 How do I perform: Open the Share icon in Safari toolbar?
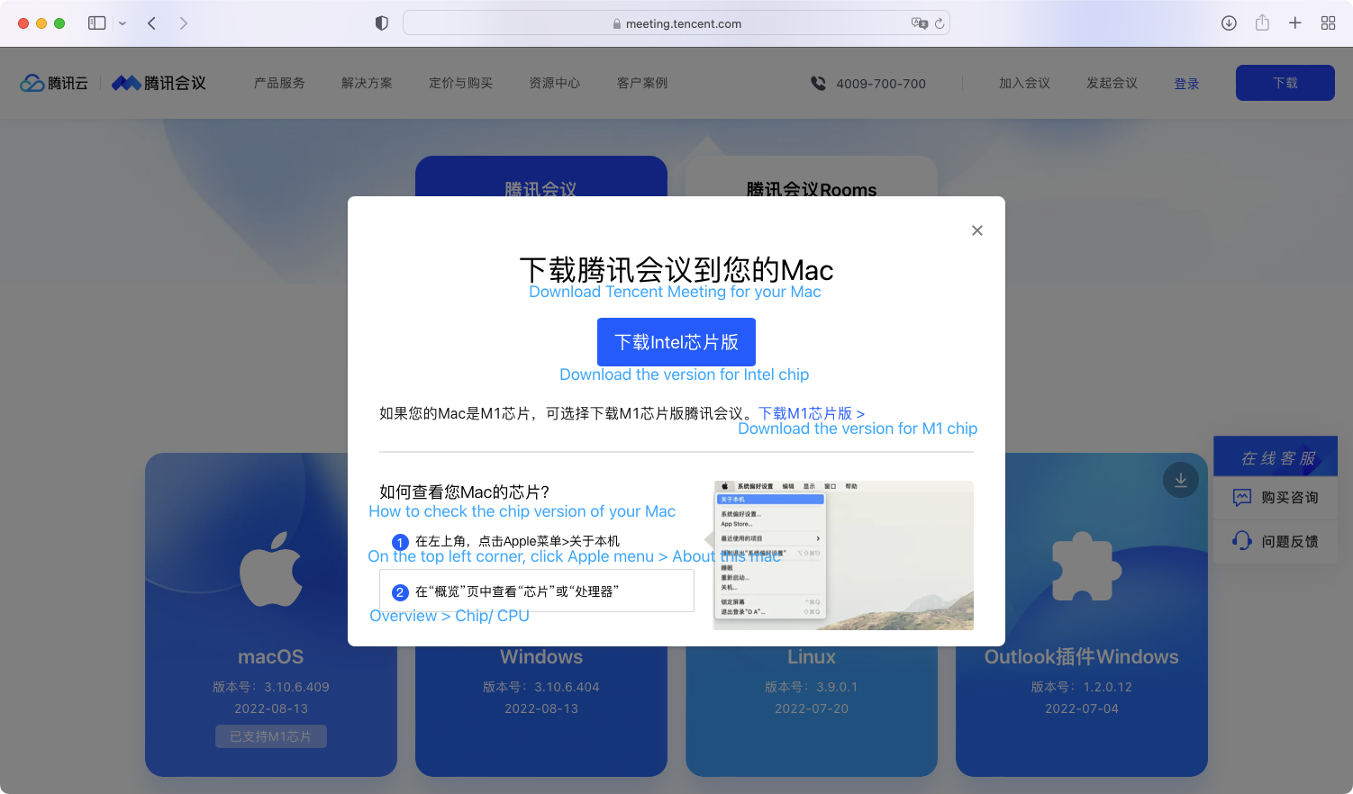click(1262, 23)
